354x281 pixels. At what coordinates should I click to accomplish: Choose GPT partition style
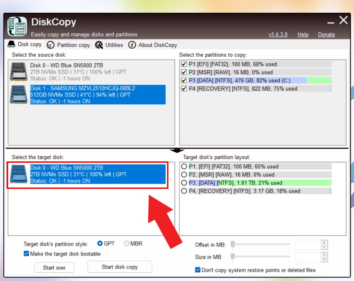coord(100,243)
